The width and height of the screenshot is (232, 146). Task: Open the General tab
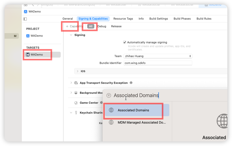(68, 19)
